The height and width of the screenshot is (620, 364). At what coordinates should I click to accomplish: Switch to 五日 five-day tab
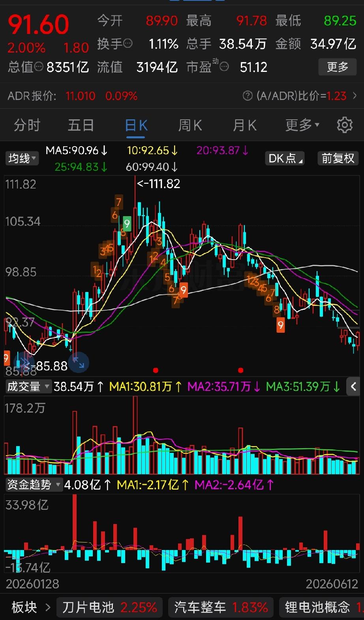pyautogui.click(x=81, y=125)
